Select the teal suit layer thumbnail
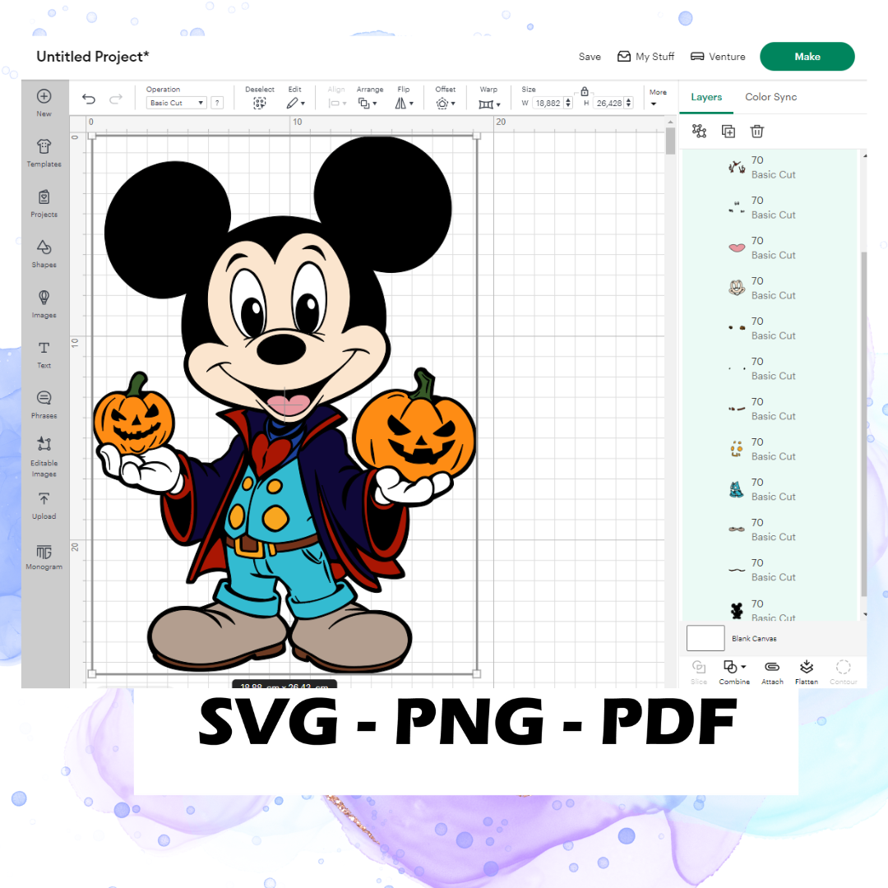Screen dimensions: 888x888 [x=736, y=489]
